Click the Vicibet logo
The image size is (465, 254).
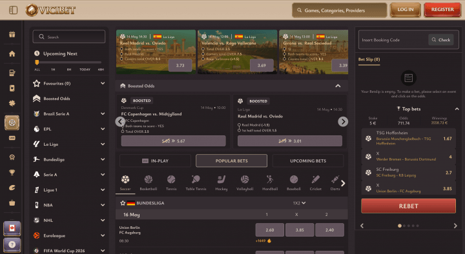pyautogui.click(x=50, y=10)
